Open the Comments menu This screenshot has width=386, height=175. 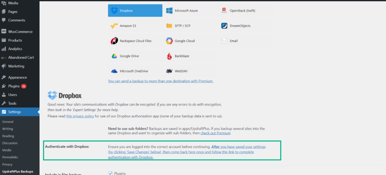click(20, 20)
